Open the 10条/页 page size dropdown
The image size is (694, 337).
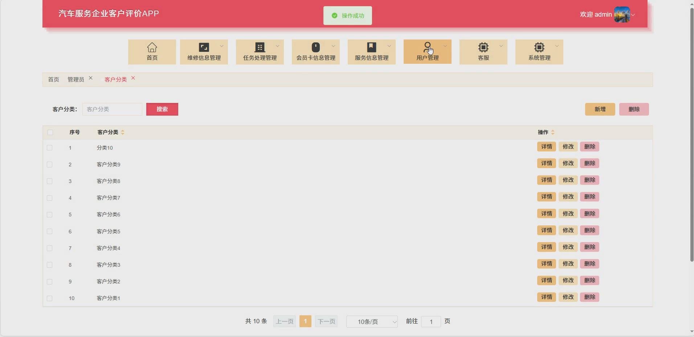tap(372, 321)
